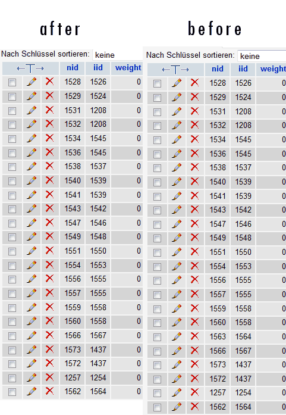Click the before table's full-texts arrow header
Screen dimensions: 286x415
pyautogui.click(x=175, y=70)
